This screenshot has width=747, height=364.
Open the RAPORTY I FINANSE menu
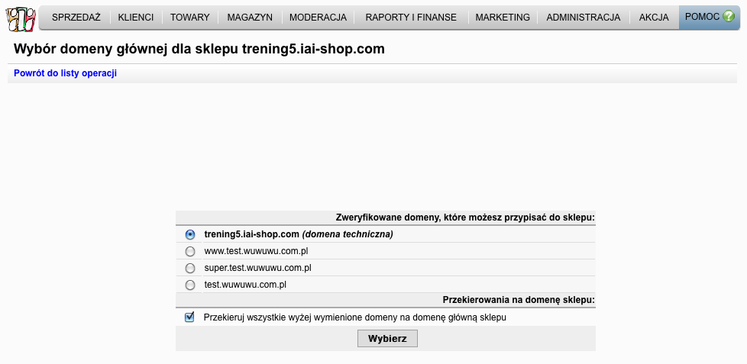point(411,17)
